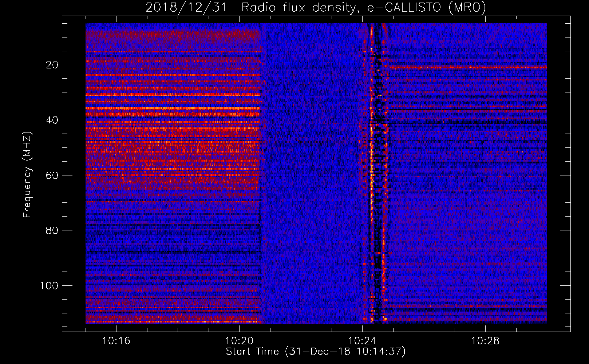The image size is (589, 364).
Task: Click the 10:16 time tick label
Action: click(x=116, y=341)
